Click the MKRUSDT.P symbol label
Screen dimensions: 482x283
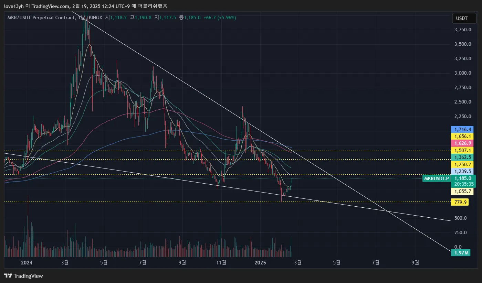click(x=437, y=178)
